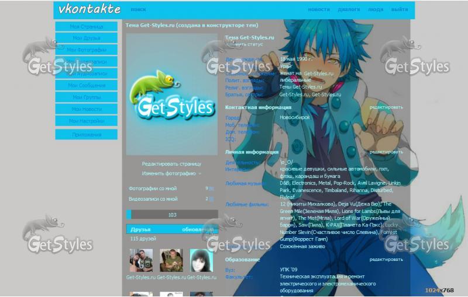Image resolution: width=468 pixels, height=297 pixels.
Task: Click the page title Тема Get-Styles.ru header
Action: click(192, 25)
